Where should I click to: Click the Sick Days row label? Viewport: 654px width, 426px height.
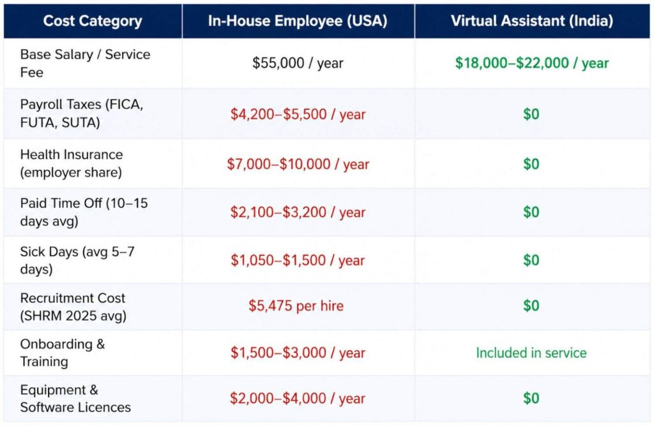click(x=77, y=260)
